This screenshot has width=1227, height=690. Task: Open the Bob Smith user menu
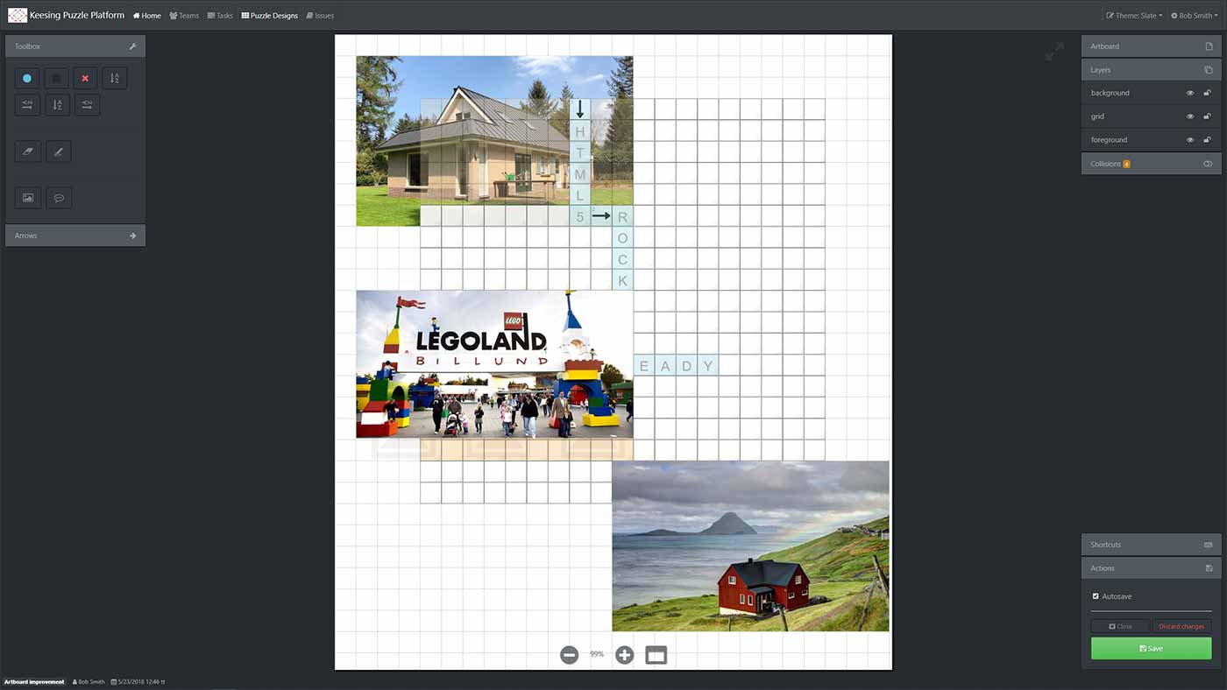1195,16
